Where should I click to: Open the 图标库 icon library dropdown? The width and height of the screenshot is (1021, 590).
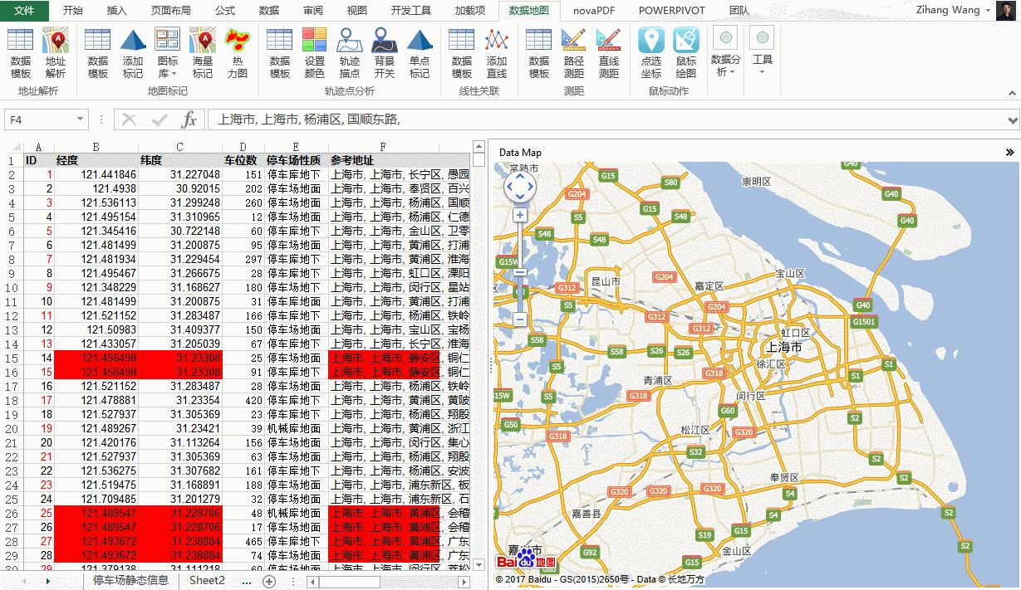click(x=168, y=53)
